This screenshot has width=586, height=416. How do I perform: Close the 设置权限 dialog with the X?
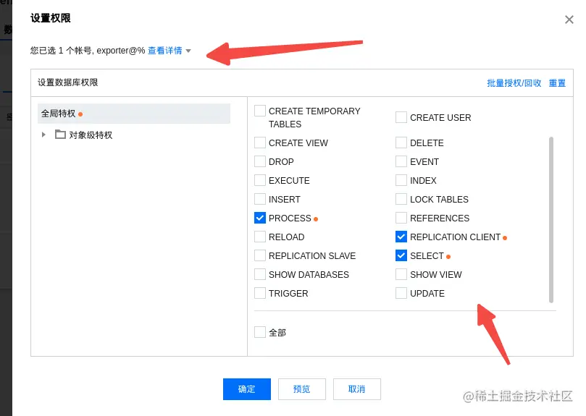point(569,20)
